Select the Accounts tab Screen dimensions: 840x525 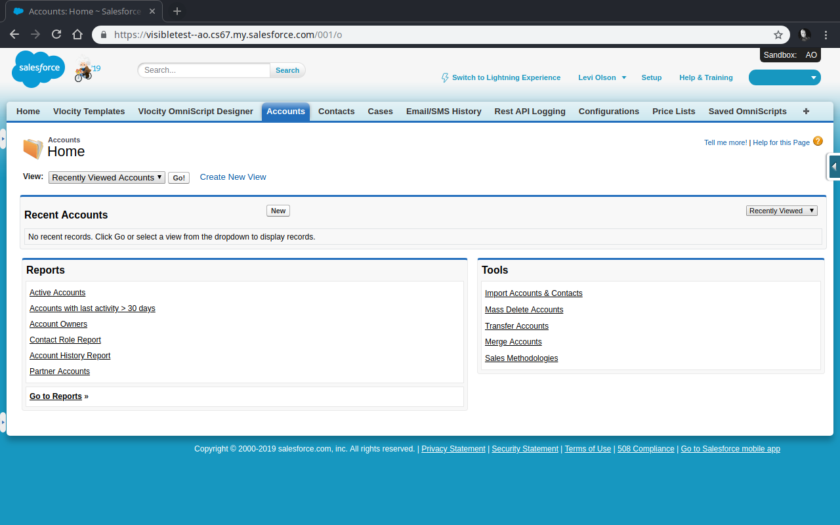coord(285,112)
